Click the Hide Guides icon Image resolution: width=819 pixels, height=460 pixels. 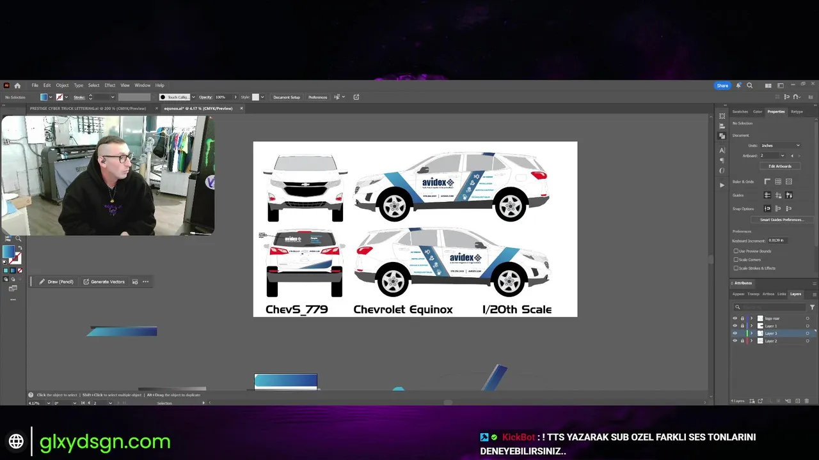767,195
